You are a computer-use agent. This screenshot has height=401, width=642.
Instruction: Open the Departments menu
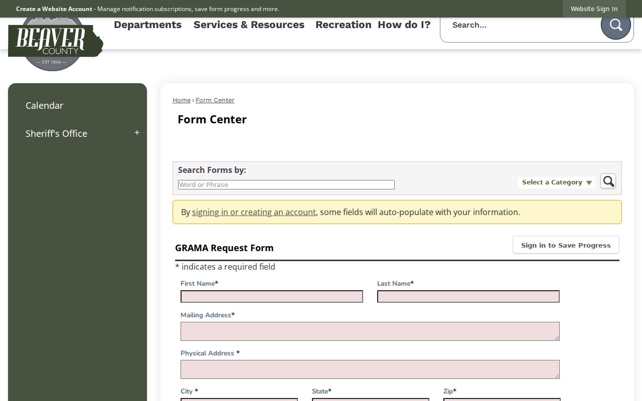[147, 25]
